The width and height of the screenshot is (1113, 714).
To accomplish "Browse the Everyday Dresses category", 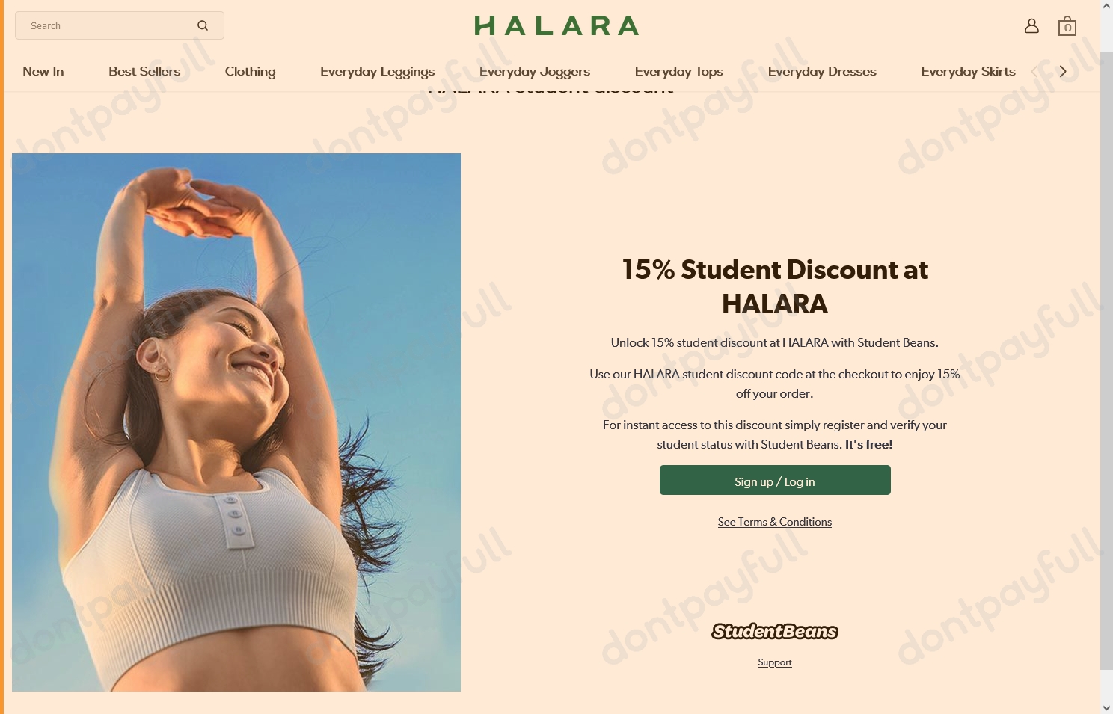I will [822, 71].
